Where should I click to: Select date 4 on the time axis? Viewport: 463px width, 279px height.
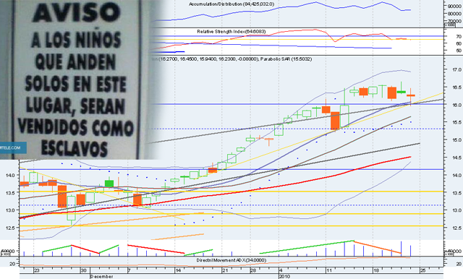(281, 270)
